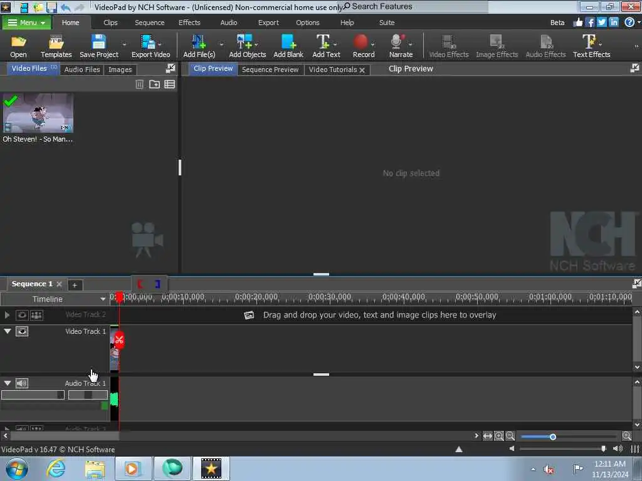
Task: Add new sequence with plus button
Action: [x=75, y=285]
